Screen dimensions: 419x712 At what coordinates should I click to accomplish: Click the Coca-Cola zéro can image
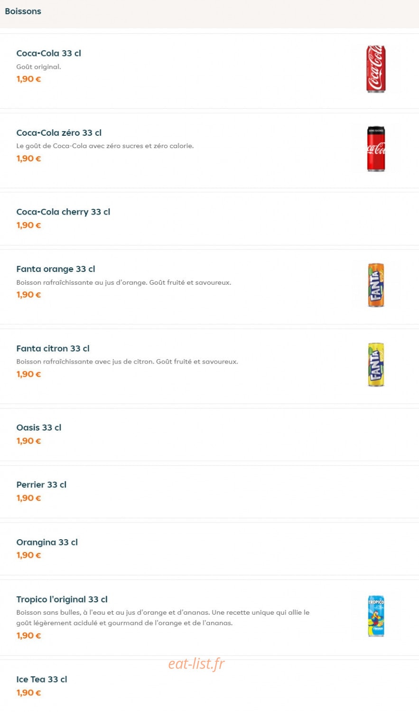376,149
